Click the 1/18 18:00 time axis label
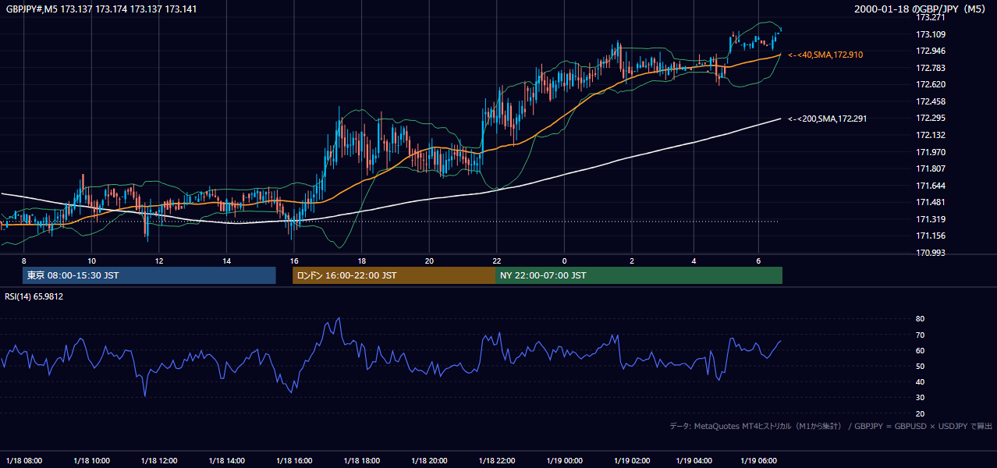Image resolution: width=997 pixels, height=468 pixels. (x=361, y=460)
